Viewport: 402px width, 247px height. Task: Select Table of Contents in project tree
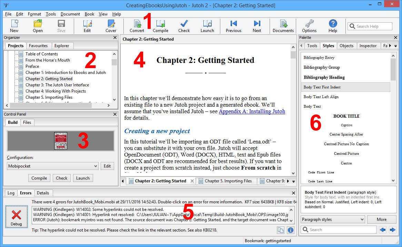pyautogui.click(x=41, y=54)
